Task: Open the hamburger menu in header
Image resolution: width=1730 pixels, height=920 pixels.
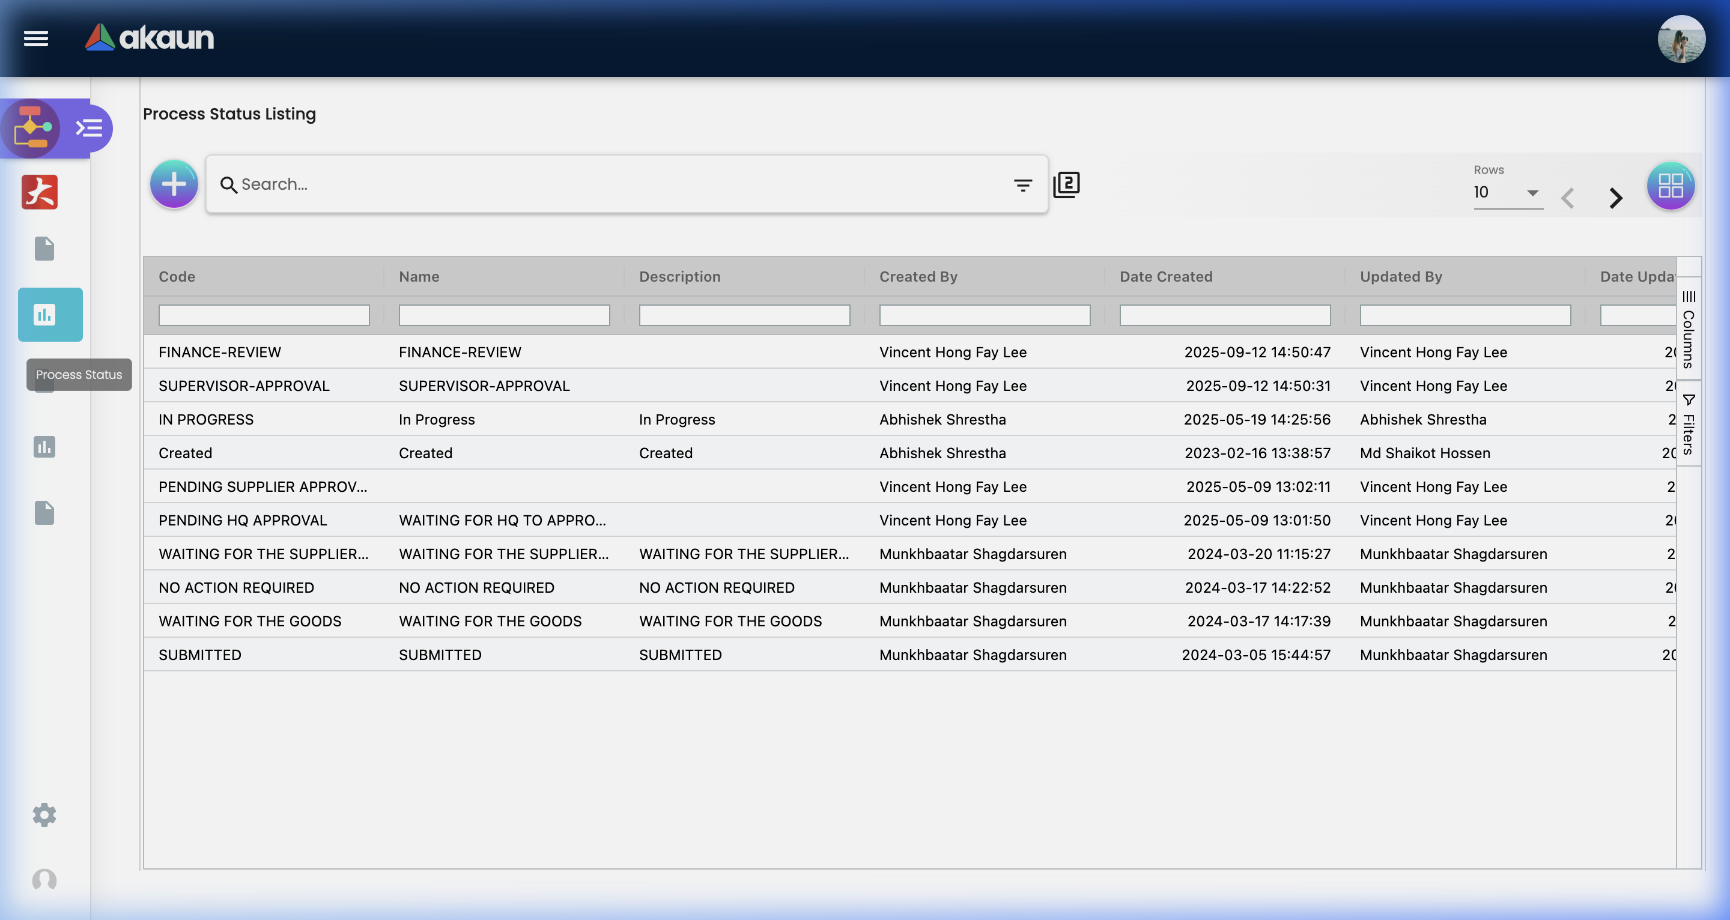Action: tap(35, 38)
